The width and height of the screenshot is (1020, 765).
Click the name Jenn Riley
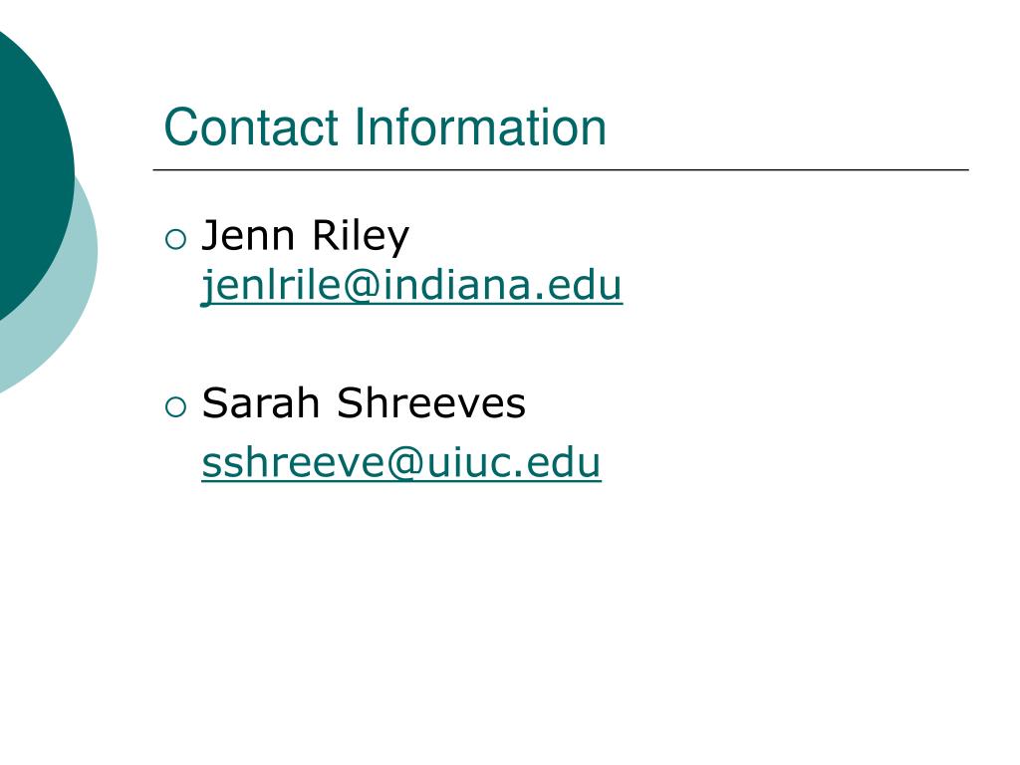pos(306,236)
